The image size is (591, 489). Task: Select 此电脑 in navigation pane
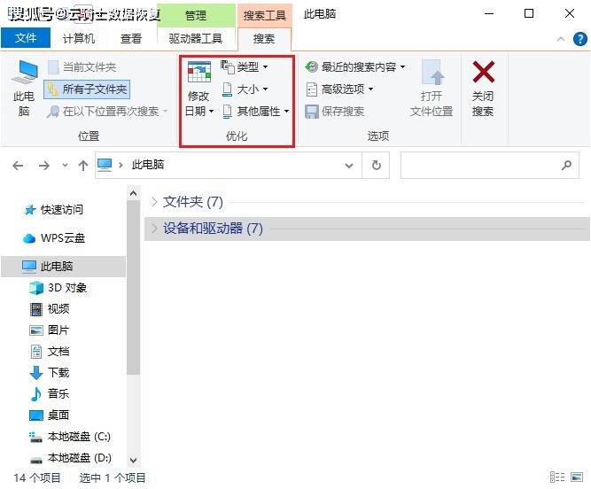(63, 267)
